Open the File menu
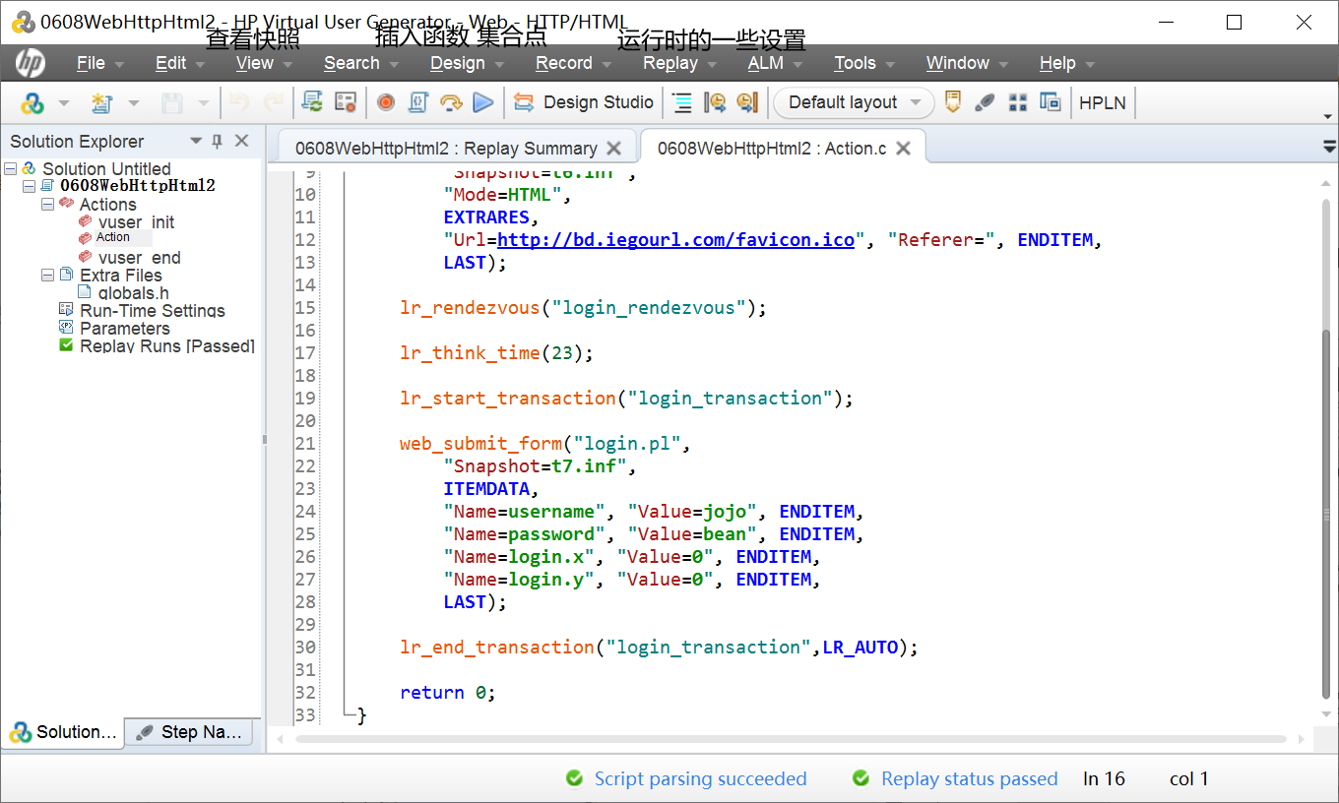The height and width of the screenshot is (803, 1339). [x=100, y=63]
